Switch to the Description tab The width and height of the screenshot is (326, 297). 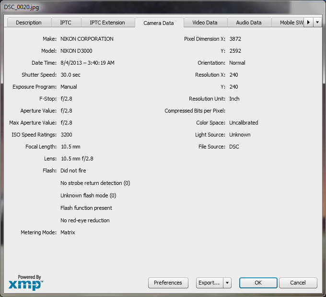point(29,23)
